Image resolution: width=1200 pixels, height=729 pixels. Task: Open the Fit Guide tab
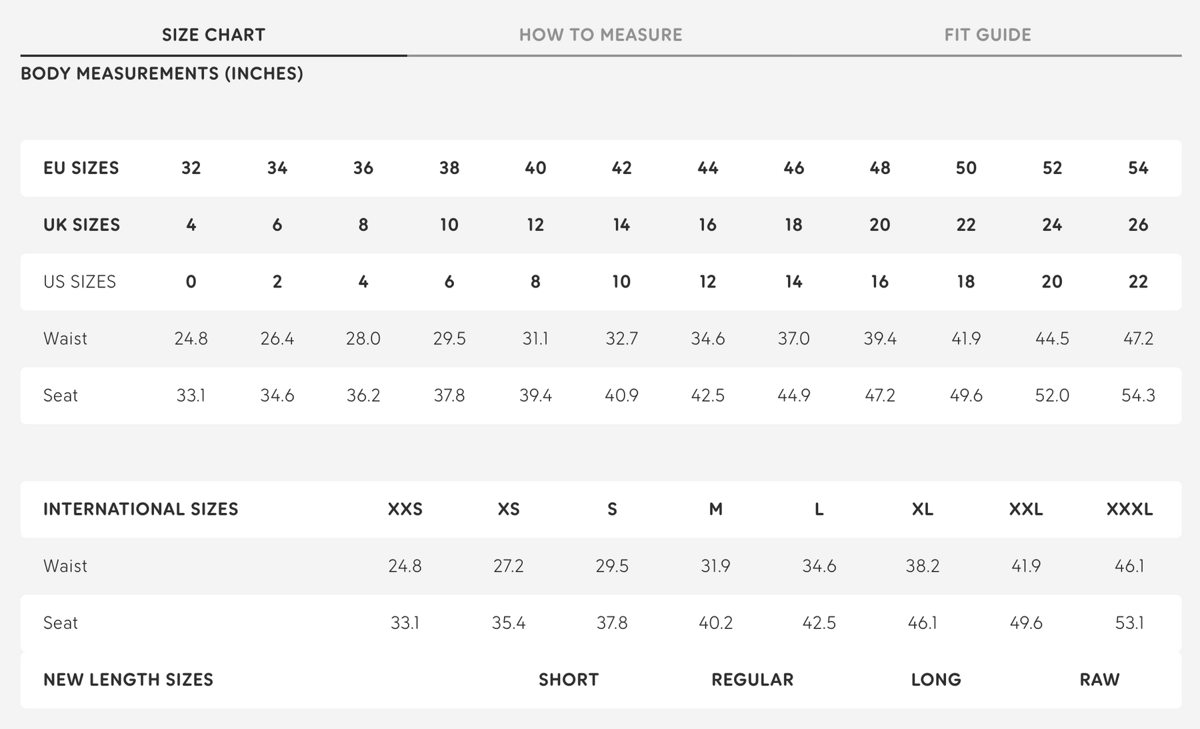[x=987, y=35]
